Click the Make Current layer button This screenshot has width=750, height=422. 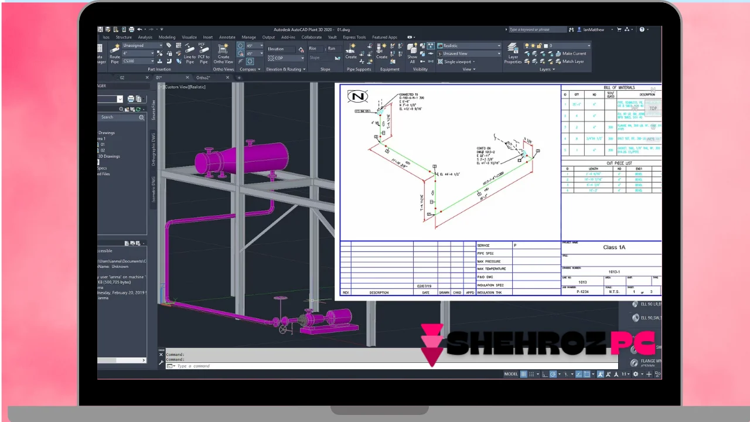click(570, 53)
